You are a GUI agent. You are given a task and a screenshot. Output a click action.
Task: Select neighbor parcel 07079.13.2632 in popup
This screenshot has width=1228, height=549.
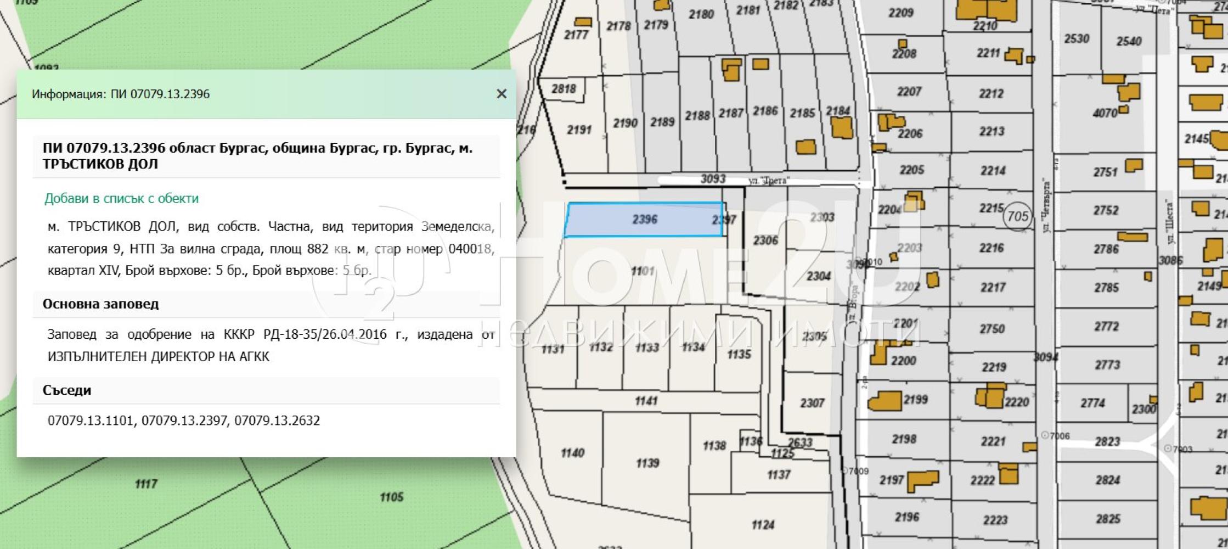coord(277,421)
